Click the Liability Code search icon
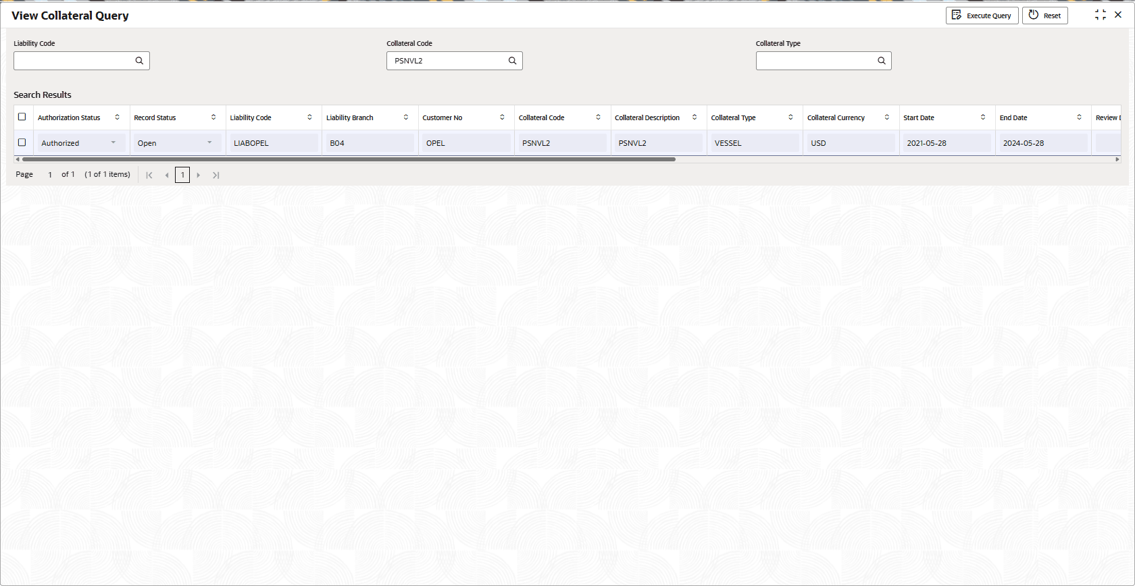 (x=139, y=61)
